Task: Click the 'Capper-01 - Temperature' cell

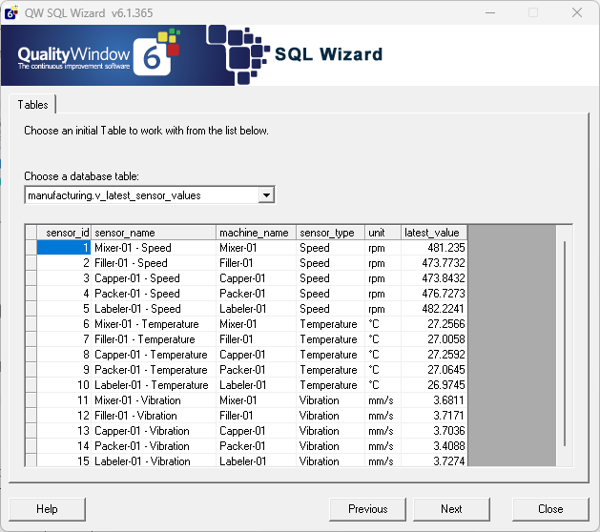Action: click(x=154, y=355)
